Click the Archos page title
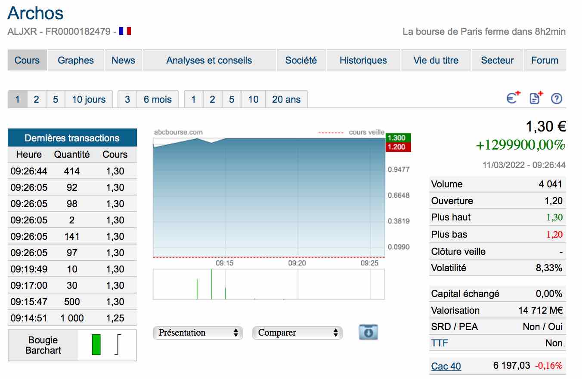This screenshot has height=379, width=582. click(x=36, y=13)
